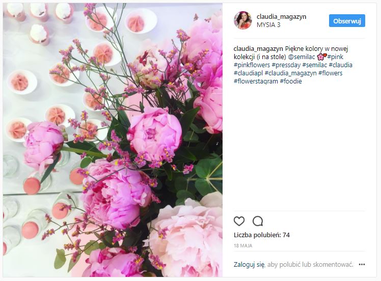Open claudia_magazyn username in header

(281, 17)
